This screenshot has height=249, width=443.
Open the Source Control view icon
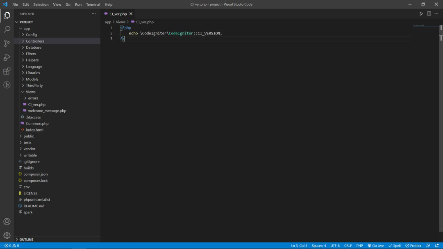(x=7, y=43)
